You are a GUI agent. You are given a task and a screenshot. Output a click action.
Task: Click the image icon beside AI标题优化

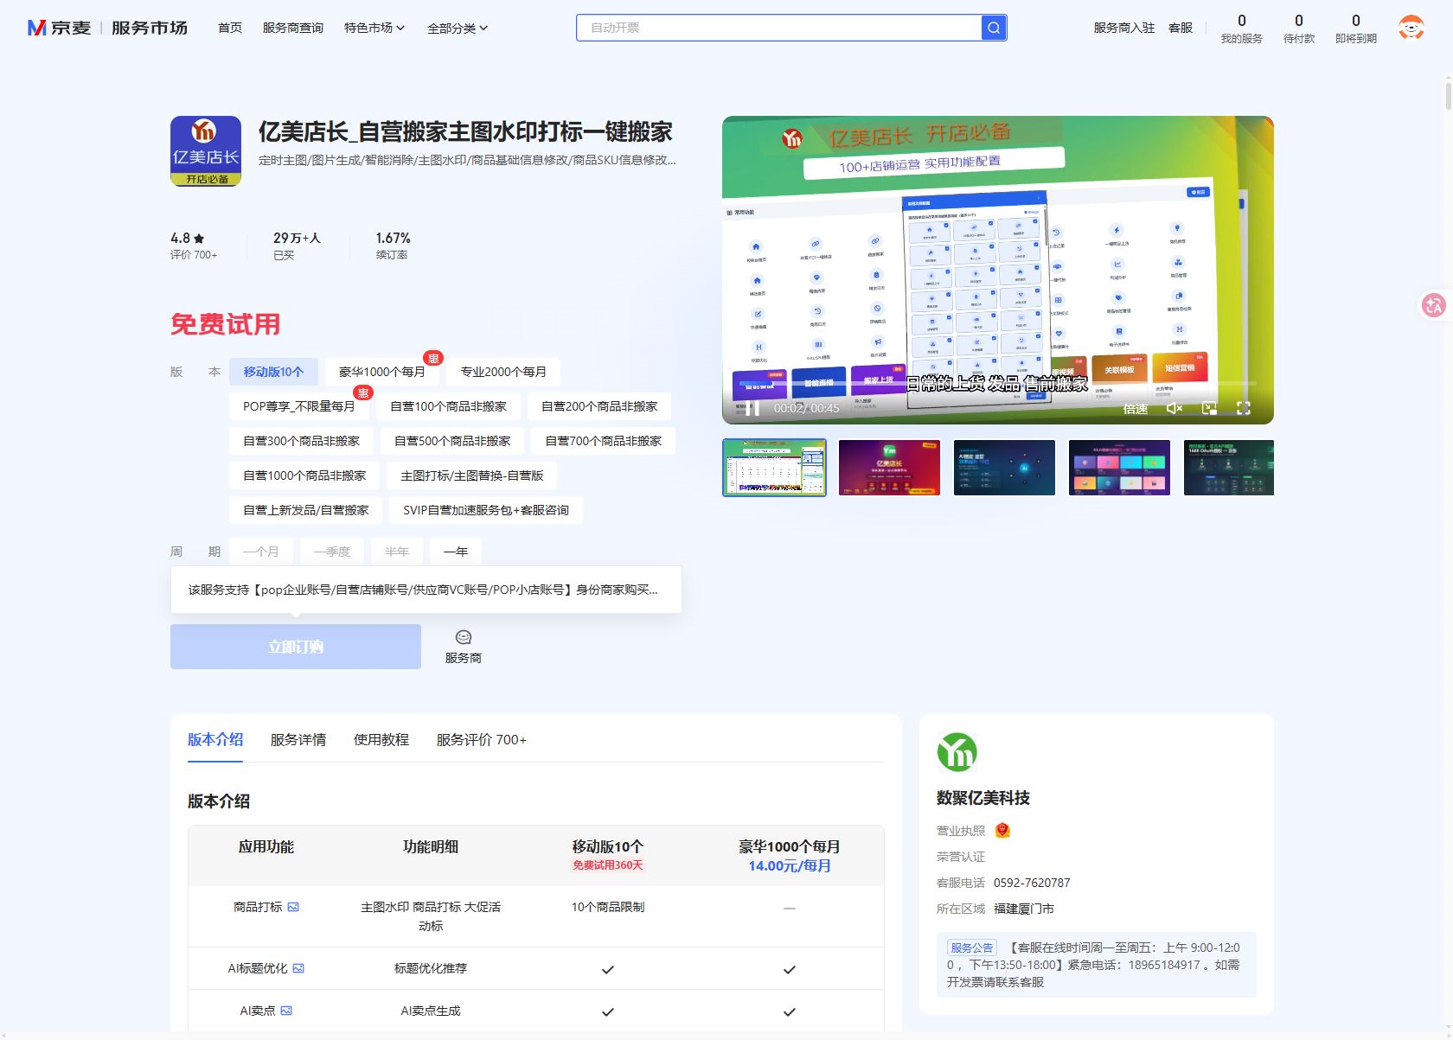298,968
